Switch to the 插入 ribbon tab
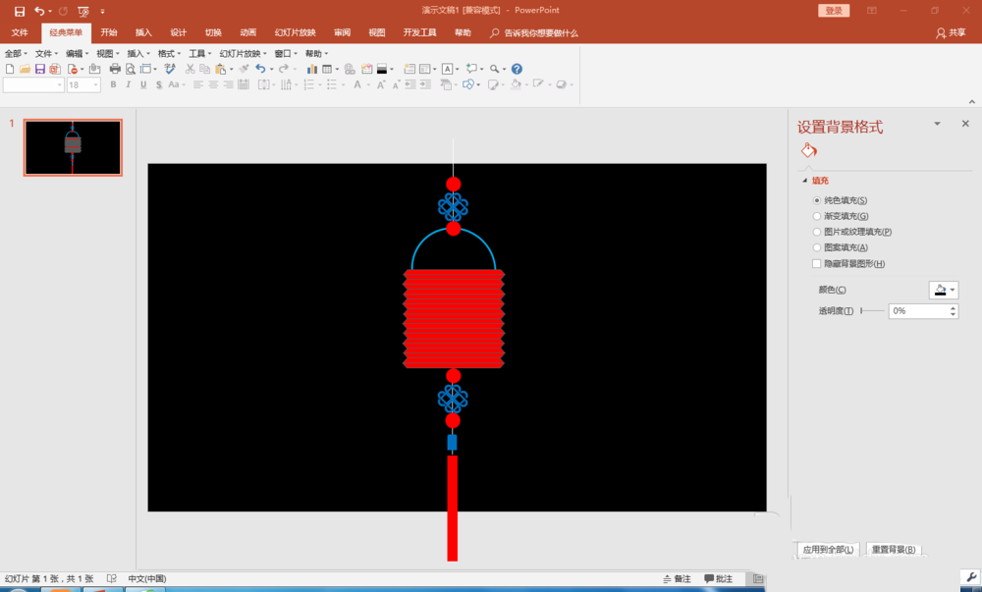The height and width of the screenshot is (592, 982). (143, 32)
